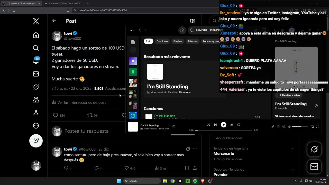Toggle Spotify lyrics microphone icon
The width and height of the screenshot is (329, 185).
coord(273,127)
